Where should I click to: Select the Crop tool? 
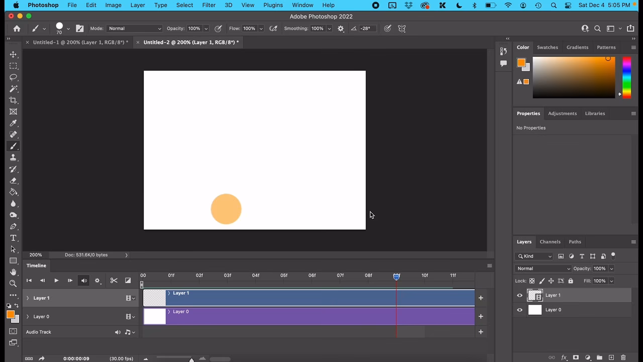[14, 99]
